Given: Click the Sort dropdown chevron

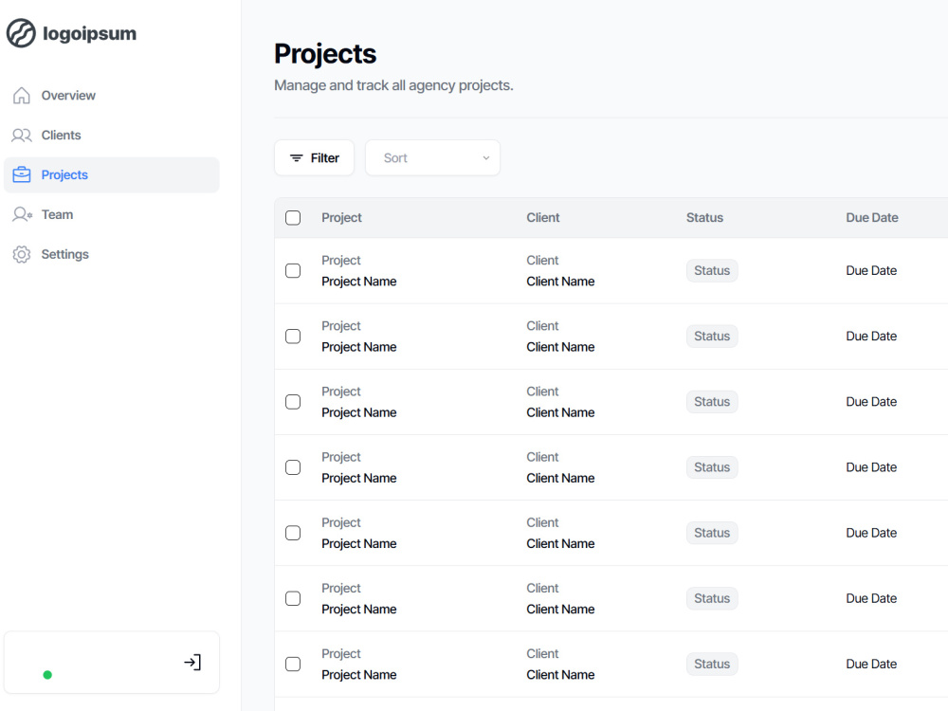Looking at the screenshot, I should click(x=486, y=157).
